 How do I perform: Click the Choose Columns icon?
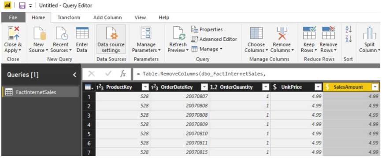click(x=256, y=33)
